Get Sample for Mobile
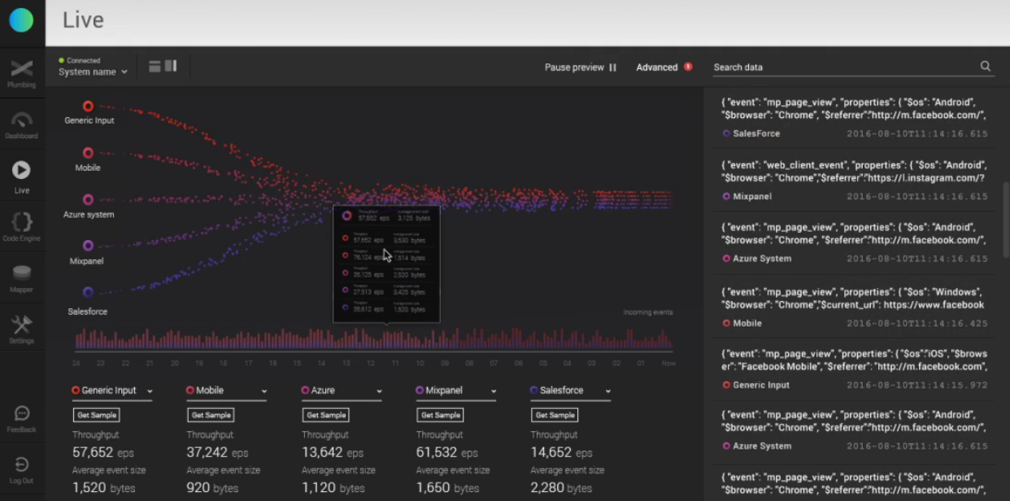Image resolution: width=1010 pixels, height=501 pixels. (x=211, y=415)
